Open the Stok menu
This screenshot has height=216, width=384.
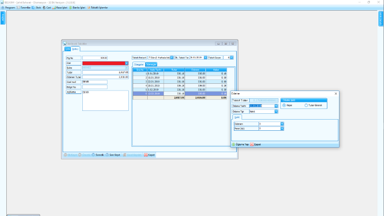tap(36, 8)
